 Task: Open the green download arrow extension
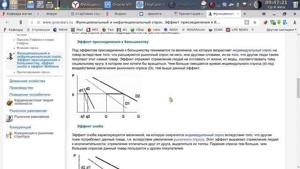tap(279, 22)
